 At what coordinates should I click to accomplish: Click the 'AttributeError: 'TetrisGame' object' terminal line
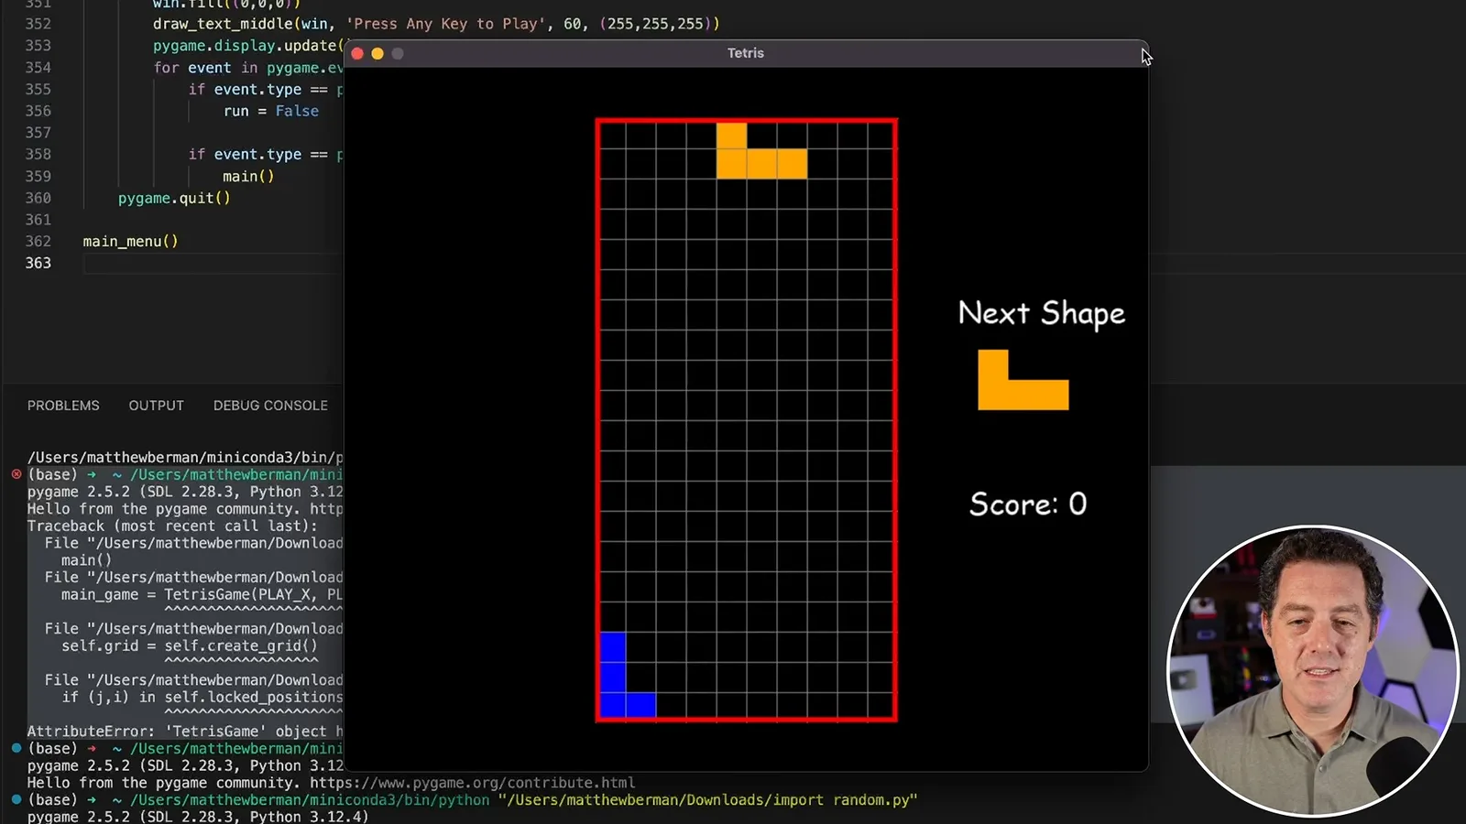tap(185, 732)
